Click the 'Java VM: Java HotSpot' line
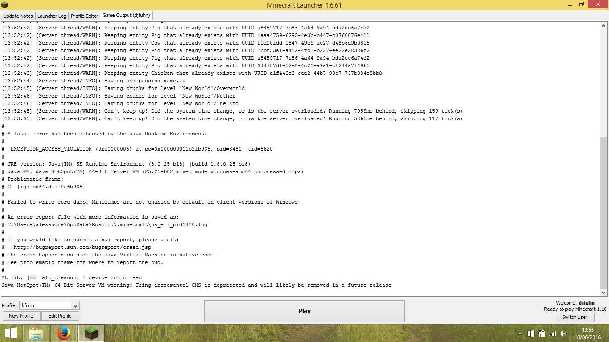The height and width of the screenshot is (342, 609). (x=152, y=171)
